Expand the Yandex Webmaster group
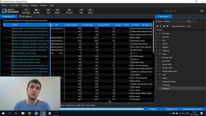Image resolution: width=206 pixels, height=116 pixels. click(x=157, y=71)
